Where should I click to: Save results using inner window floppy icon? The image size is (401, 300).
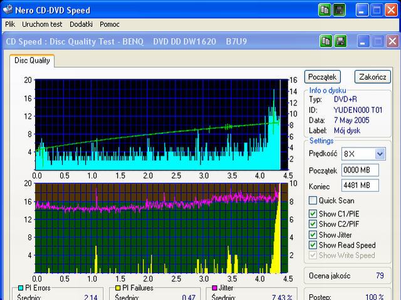[340, 41]
